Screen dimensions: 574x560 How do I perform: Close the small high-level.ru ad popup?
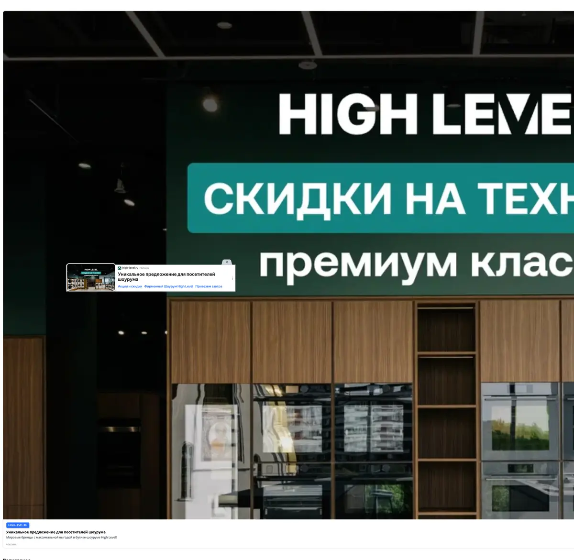227,262
